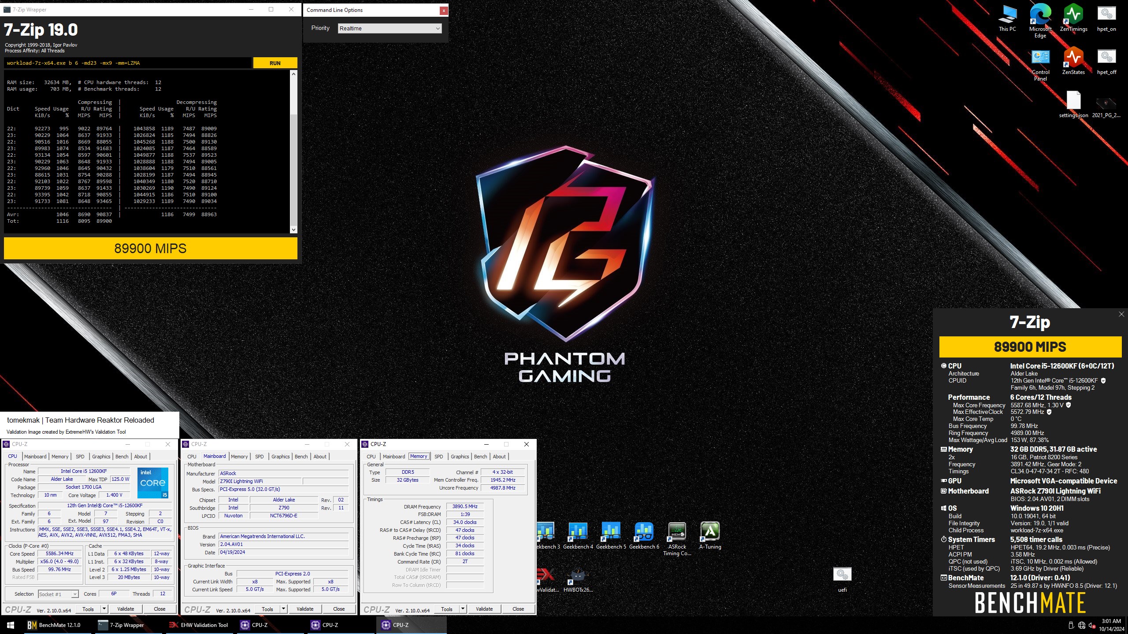Viewport: 1128px width, 634px height.
Task: Click DRAM Frequency value 3890.5 MHz
Action: click(465, 507)
